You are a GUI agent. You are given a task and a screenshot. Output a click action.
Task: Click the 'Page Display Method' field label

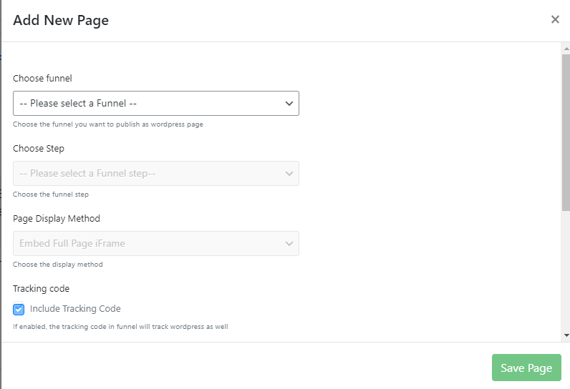(x=57, y=219)
